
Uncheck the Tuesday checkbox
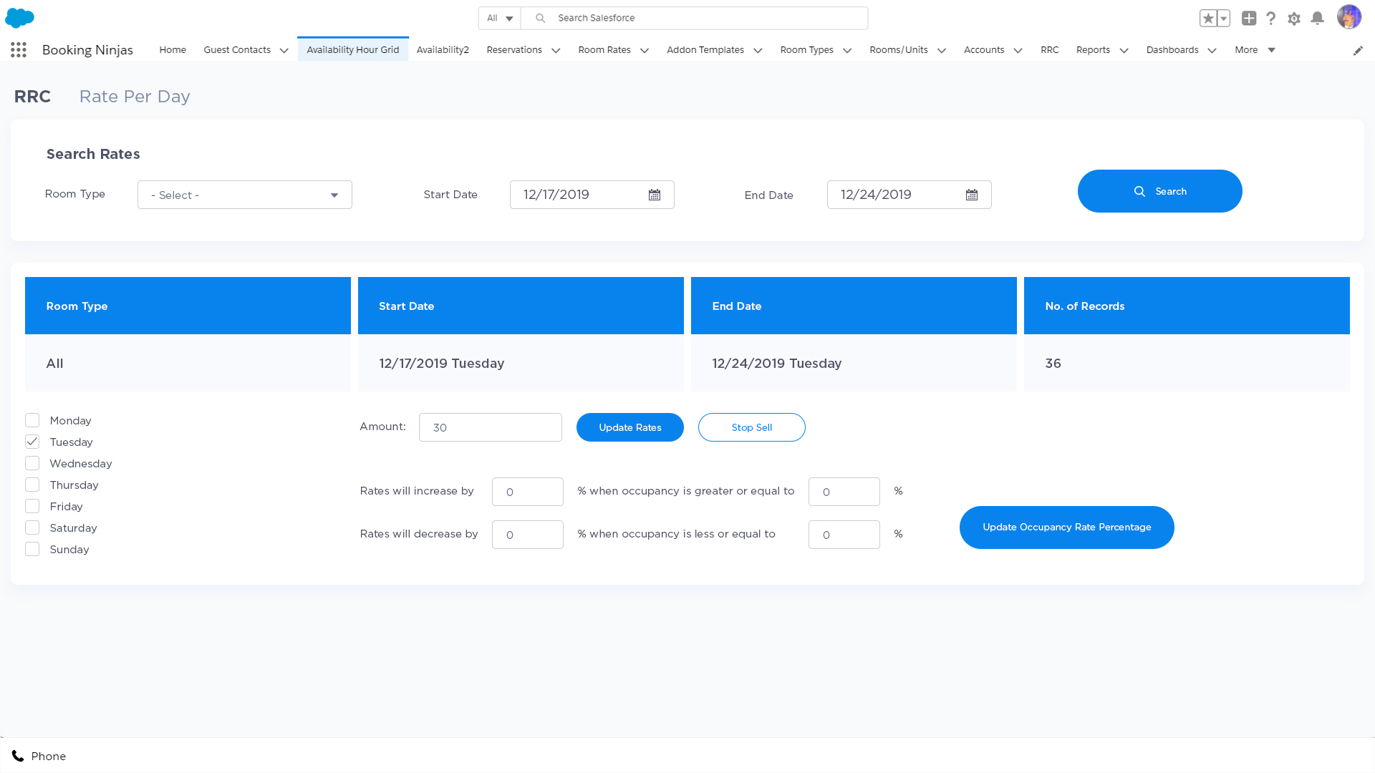[x=32, y=442]
